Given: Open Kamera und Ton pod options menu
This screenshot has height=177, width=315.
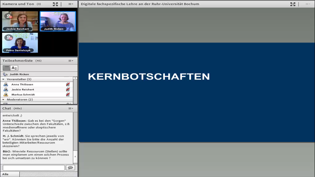Looking at the screenshot, I should point(70,4).
